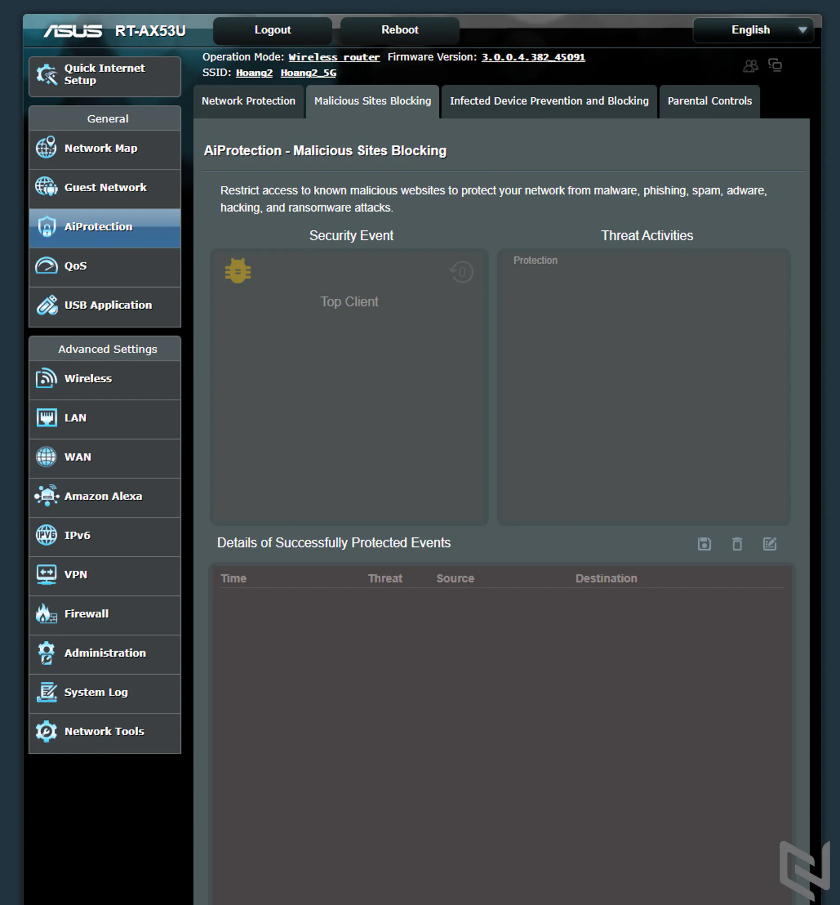The image size is (840, 905).
Task: Click the Logout button
Action: pyautogui.click(x=273, y=30)
